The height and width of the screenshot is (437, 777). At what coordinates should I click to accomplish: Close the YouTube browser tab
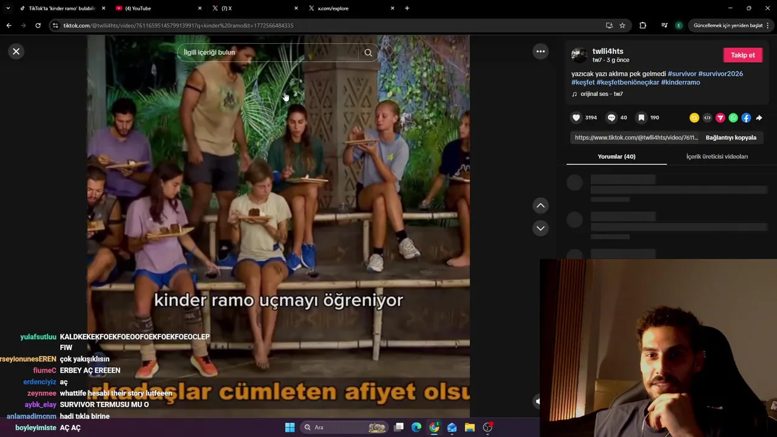200,8
